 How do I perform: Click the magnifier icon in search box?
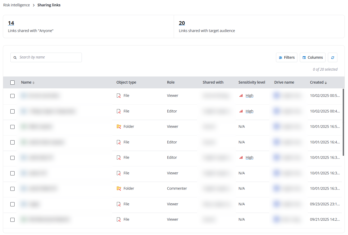pos(15,57)
